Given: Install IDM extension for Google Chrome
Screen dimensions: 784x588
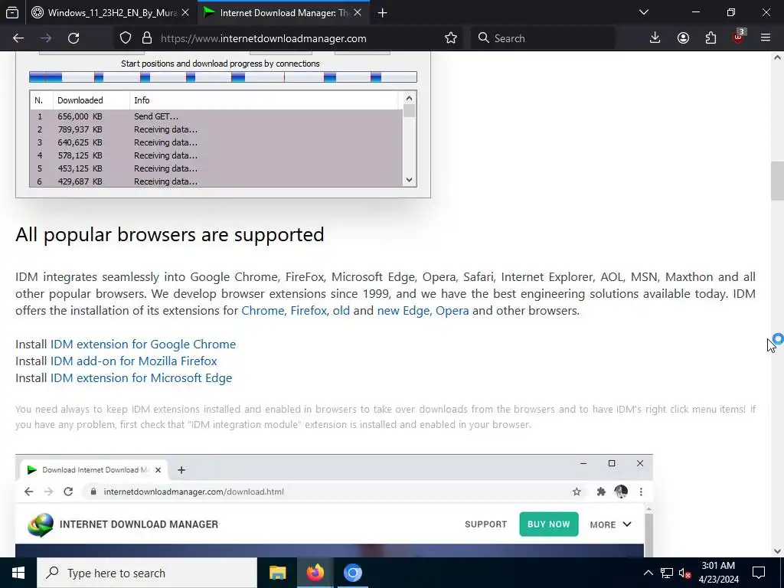Looking at the screenshot, I should point(143,344).
